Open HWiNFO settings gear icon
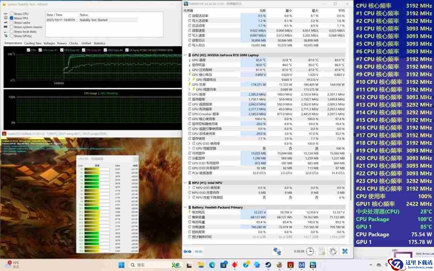 [333, 251]
